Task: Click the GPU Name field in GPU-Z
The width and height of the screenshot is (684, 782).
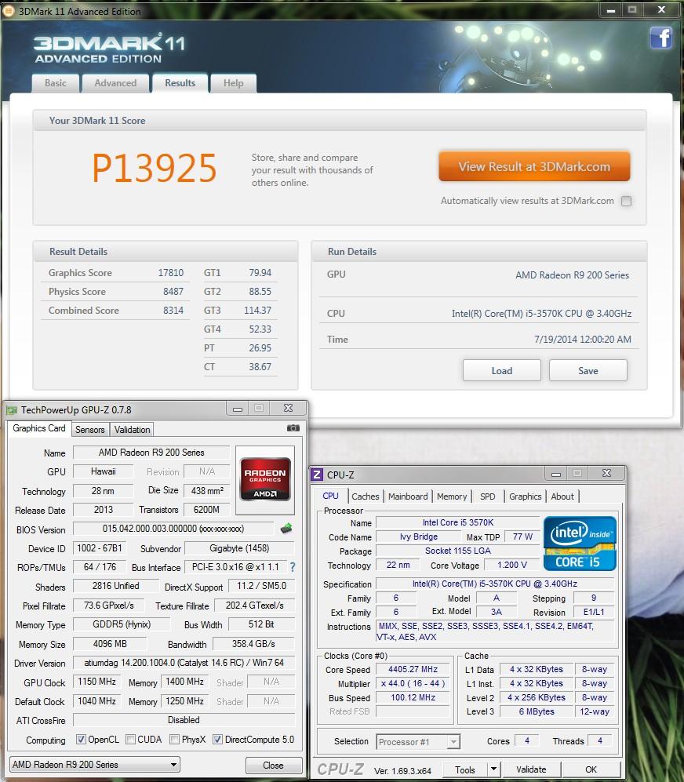Action: point(151,453)
